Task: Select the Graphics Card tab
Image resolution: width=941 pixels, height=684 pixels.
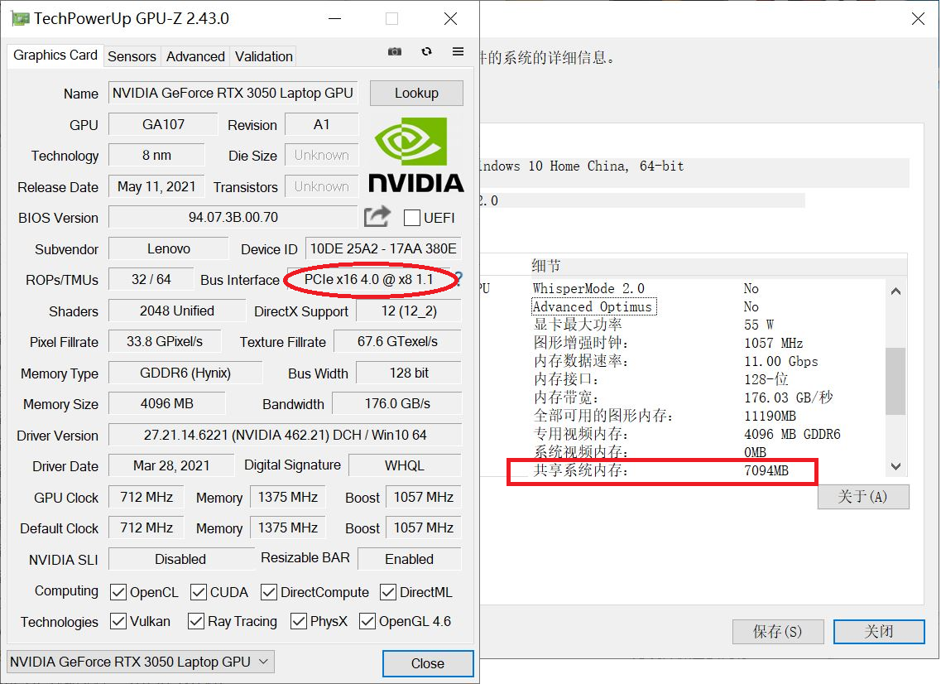Action: click(55, 55)
